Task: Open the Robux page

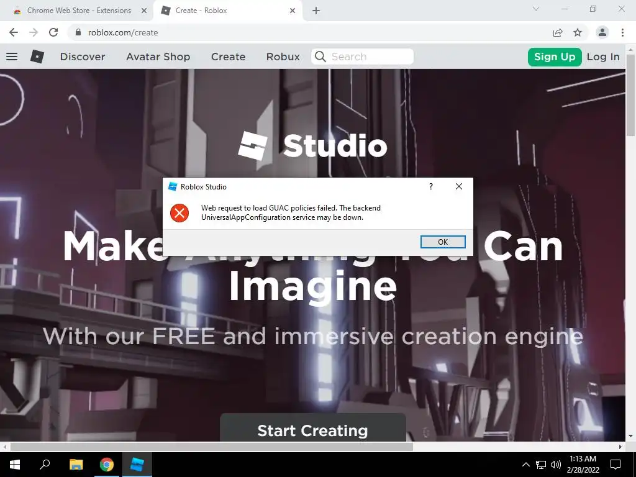Action: (283, 57)
